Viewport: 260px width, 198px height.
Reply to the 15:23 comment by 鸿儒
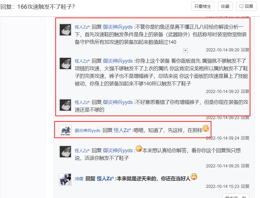click(245, 186)
